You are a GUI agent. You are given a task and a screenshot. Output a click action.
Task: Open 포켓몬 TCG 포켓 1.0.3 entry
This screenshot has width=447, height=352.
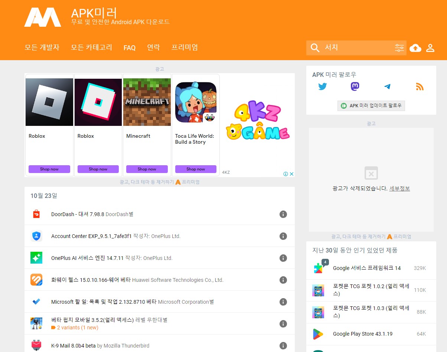click(x=371, y=312)
